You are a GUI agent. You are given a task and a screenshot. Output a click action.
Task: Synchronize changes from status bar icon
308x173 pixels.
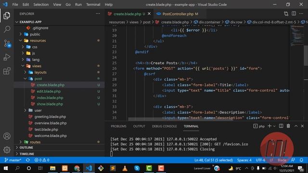click(28, 160)
